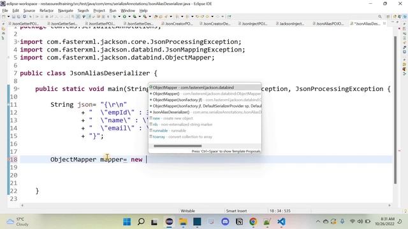Open Eclipse from the taskbar
The width and height of the screenshot is (408, 229).
(169, 222)
